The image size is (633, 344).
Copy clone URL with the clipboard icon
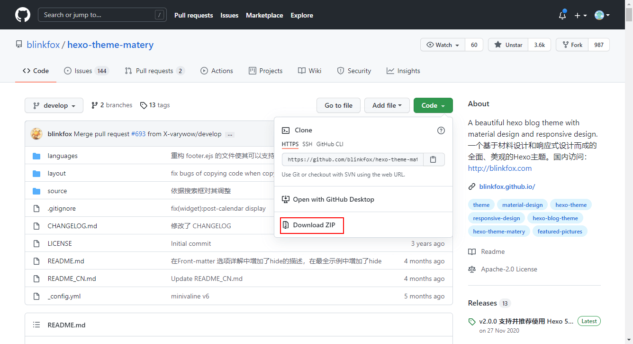tap(433, 159)
